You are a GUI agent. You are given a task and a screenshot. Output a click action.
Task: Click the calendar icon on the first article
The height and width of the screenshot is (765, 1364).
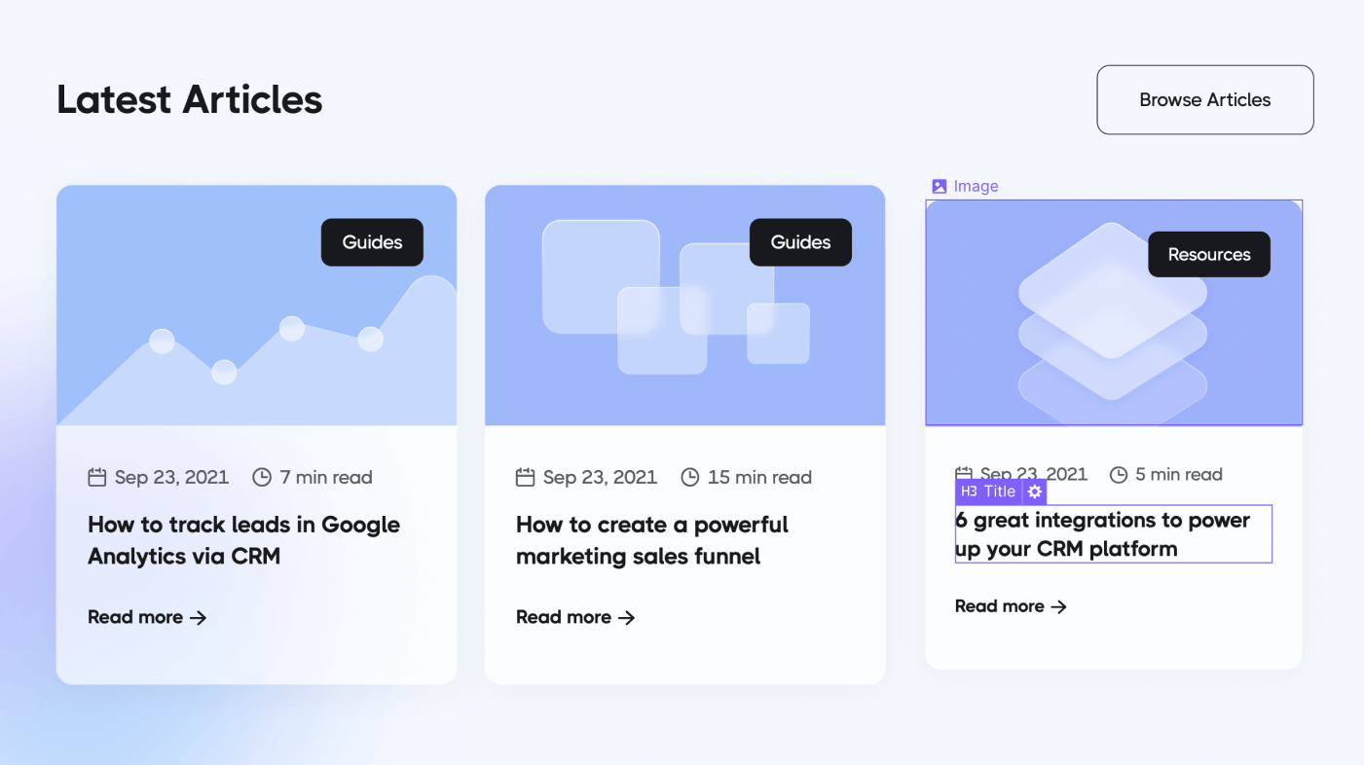point(95,477)
